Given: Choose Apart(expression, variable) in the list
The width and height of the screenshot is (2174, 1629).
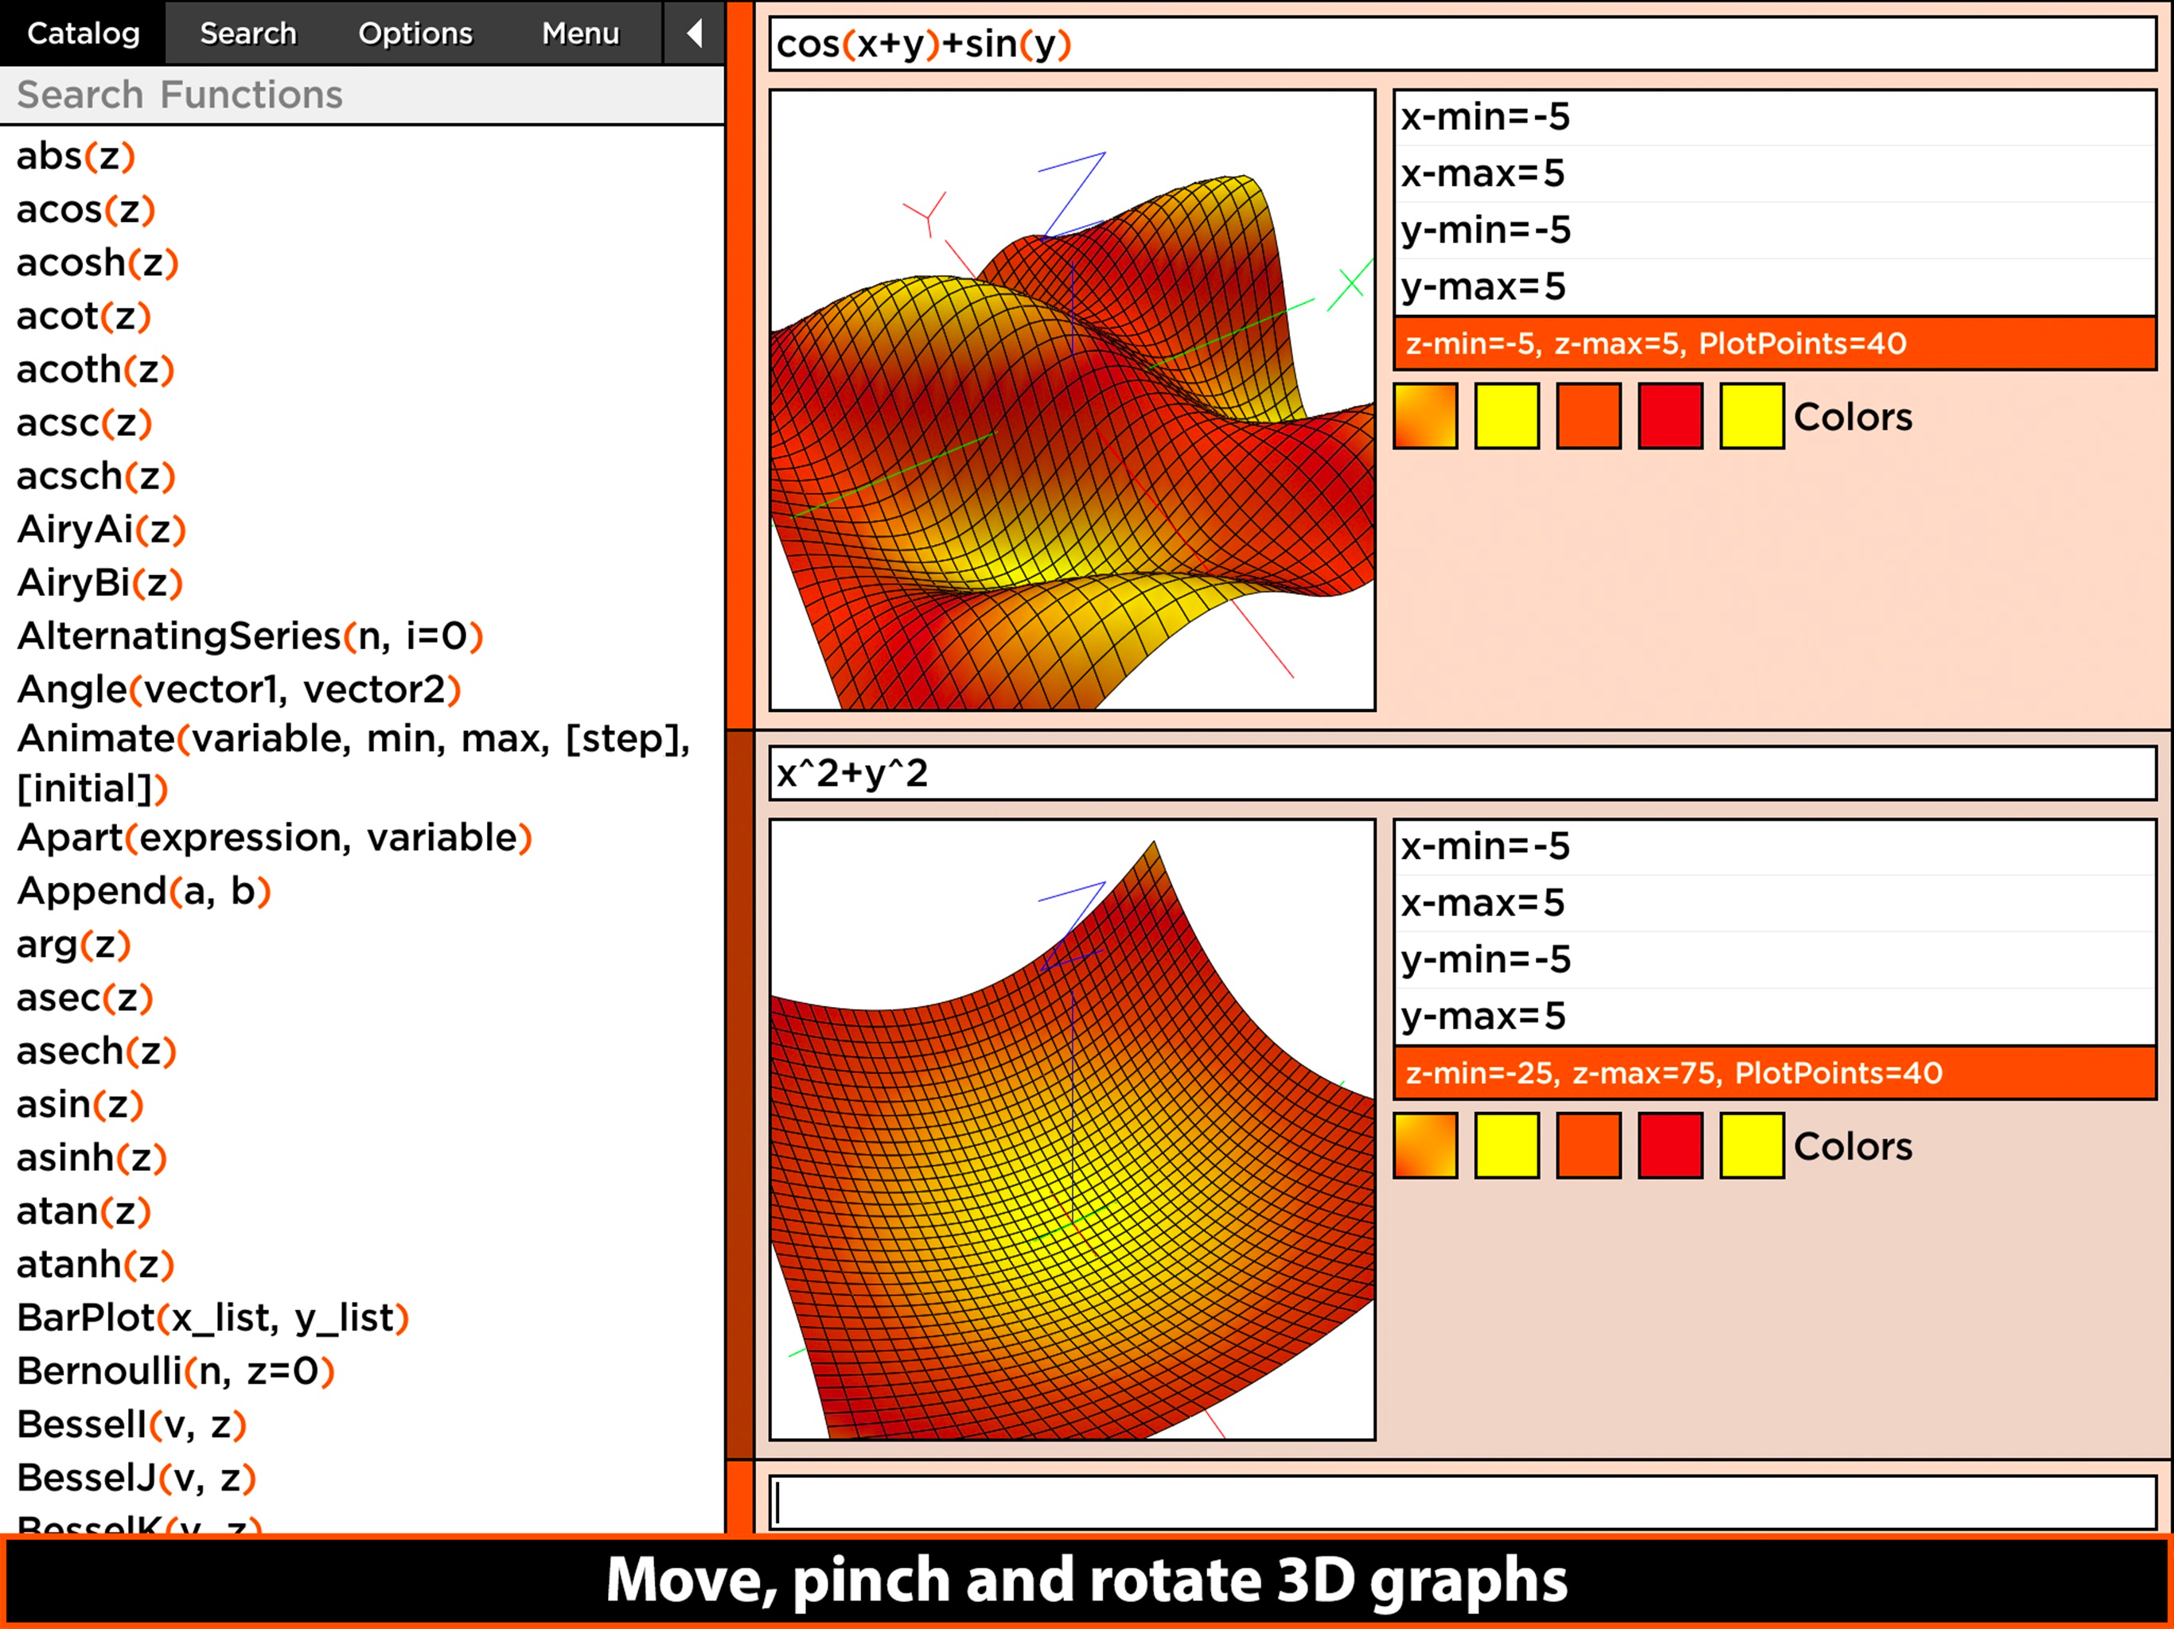Looking at the screenshot, I should click(275, 838).
